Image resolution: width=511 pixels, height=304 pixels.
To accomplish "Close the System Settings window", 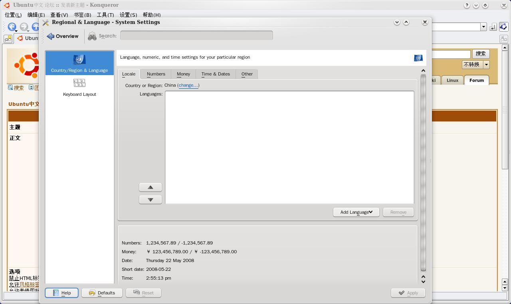I will [x=425, y=22].
